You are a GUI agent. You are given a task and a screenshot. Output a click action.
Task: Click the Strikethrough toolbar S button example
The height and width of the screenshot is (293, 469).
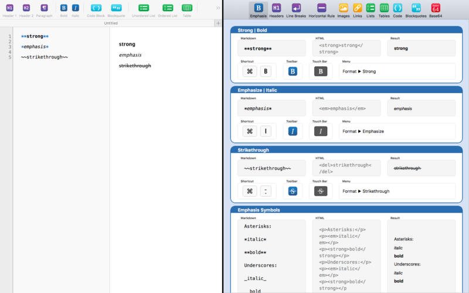(293, 191)
